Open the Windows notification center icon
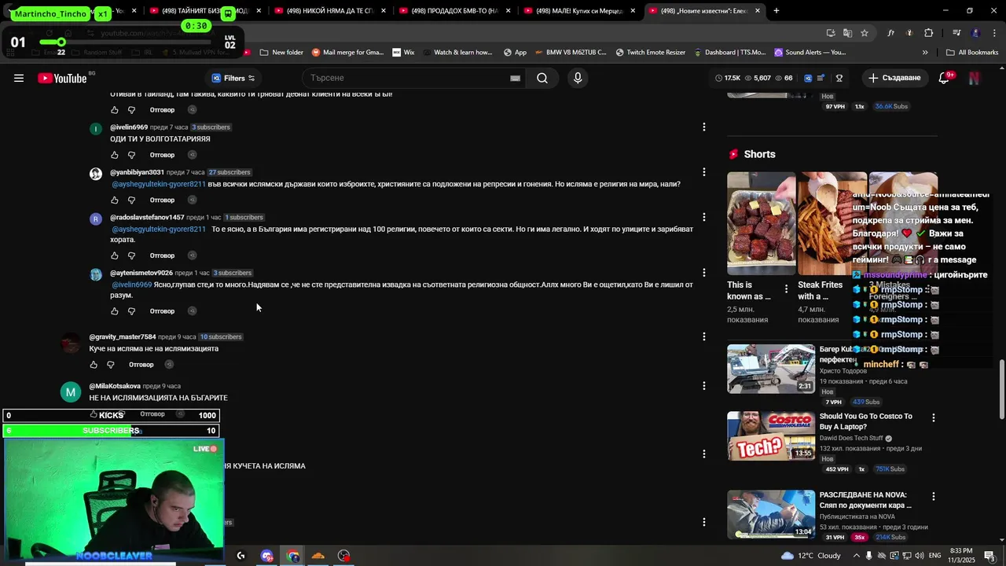 pos(989,556)
